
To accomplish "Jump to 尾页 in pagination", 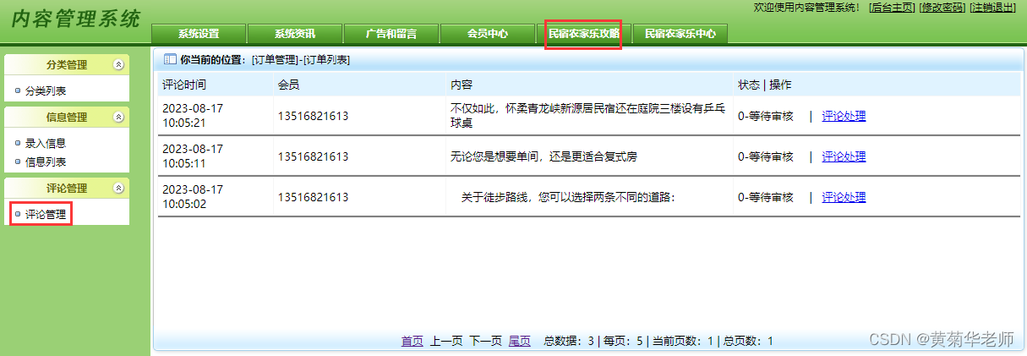I will 520,342.
